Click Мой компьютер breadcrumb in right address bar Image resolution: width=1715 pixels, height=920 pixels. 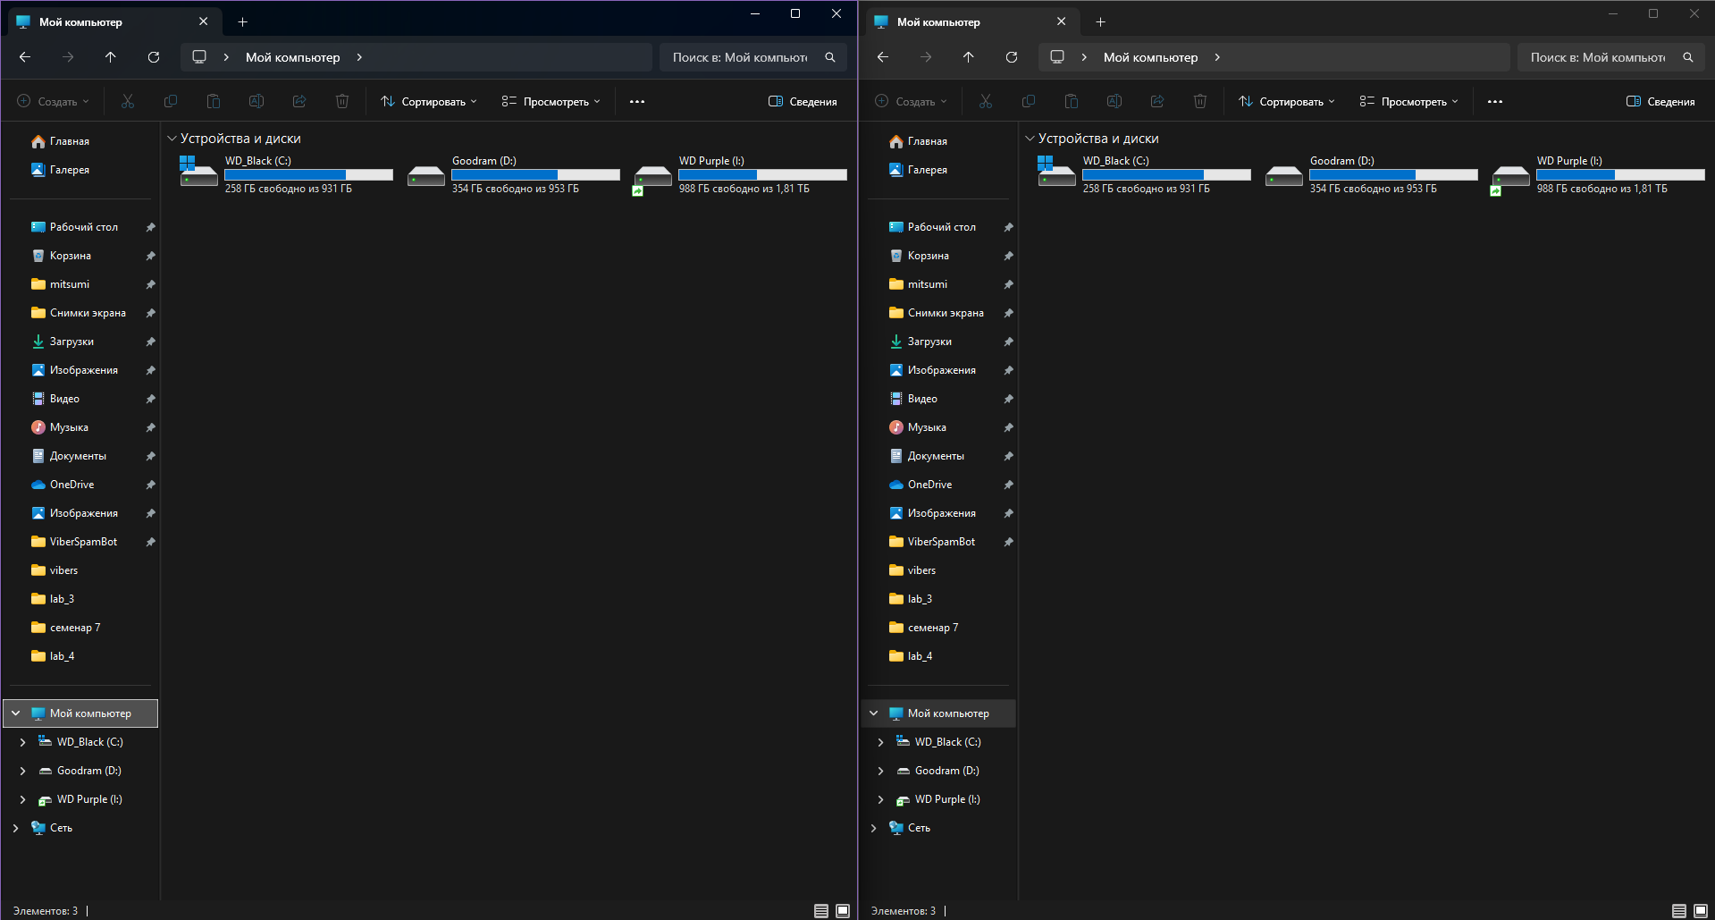pos(1151,57)
